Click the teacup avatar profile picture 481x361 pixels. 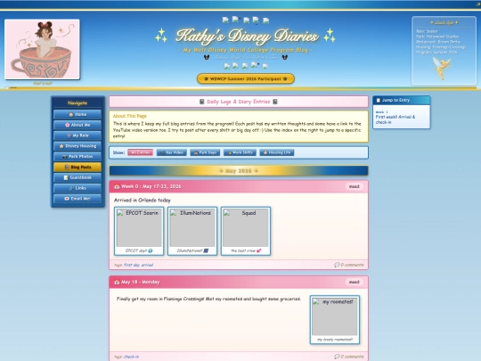point(43,49)
